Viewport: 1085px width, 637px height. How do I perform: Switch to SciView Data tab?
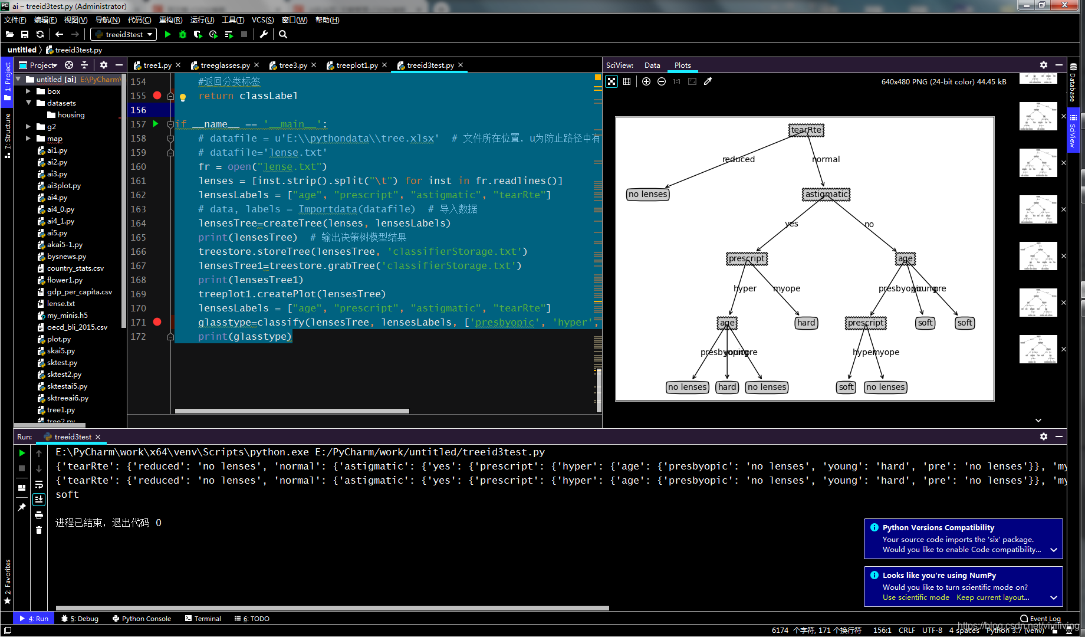(652, 65)
